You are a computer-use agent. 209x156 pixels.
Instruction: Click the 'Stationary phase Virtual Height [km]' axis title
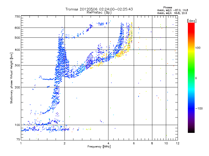pyautogui.click(x=11, y=78)
